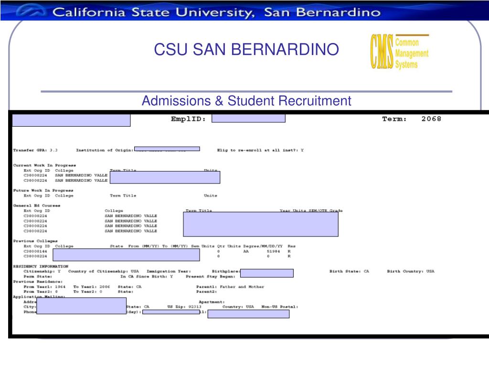Select the 'CSU SAN BERNARDINO' heading
Viewport: 489px width, 367px height.
pos(246,49)
